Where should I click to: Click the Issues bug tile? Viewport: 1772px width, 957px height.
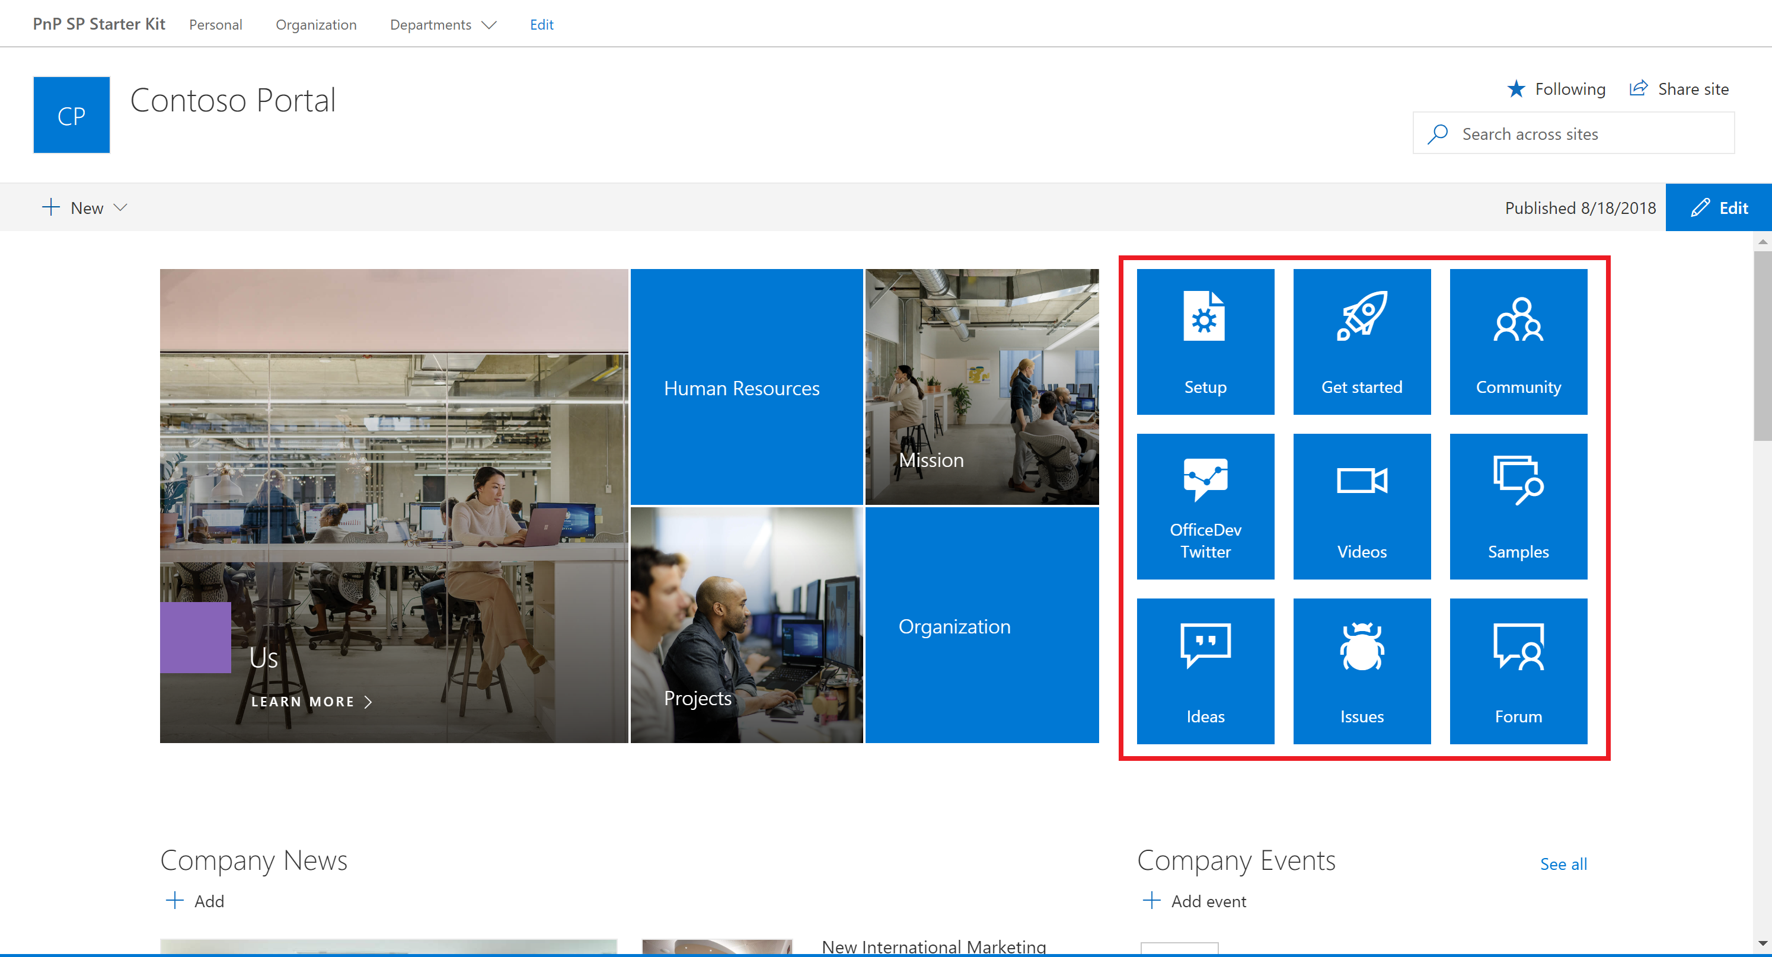1361,671
